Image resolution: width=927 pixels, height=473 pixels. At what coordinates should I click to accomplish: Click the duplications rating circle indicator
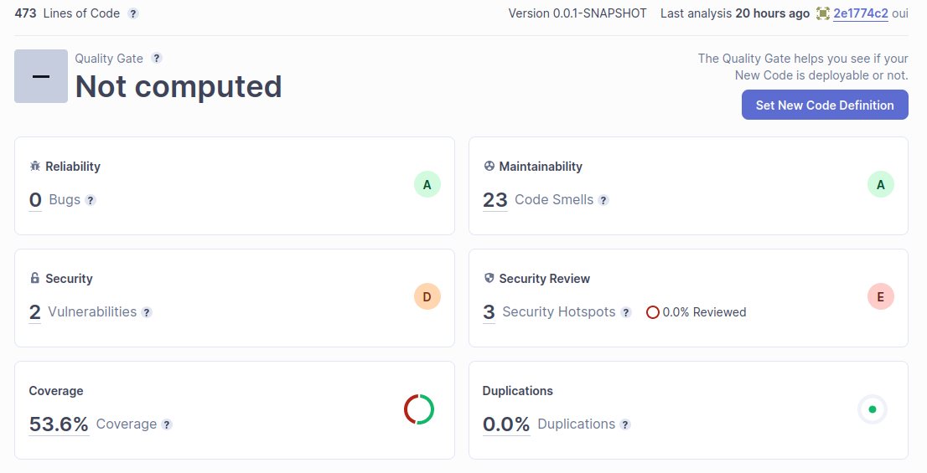pyautogui.click(x=873, y=409)
